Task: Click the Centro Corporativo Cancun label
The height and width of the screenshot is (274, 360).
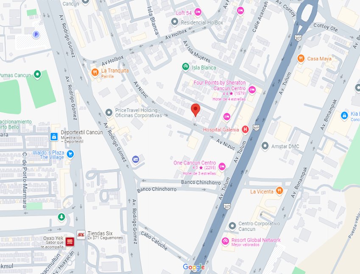Action: click(x=259, y=226)
